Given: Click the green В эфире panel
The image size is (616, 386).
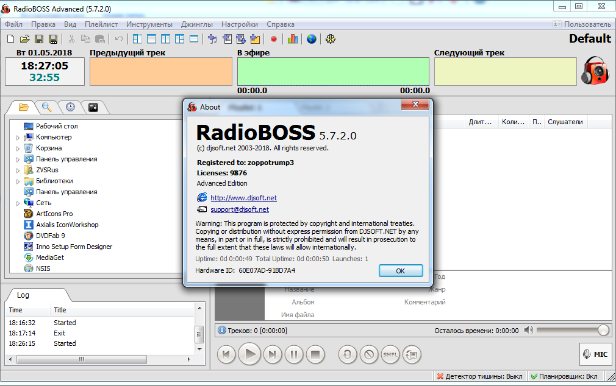Looking at the screenshot, I should 333,71.
